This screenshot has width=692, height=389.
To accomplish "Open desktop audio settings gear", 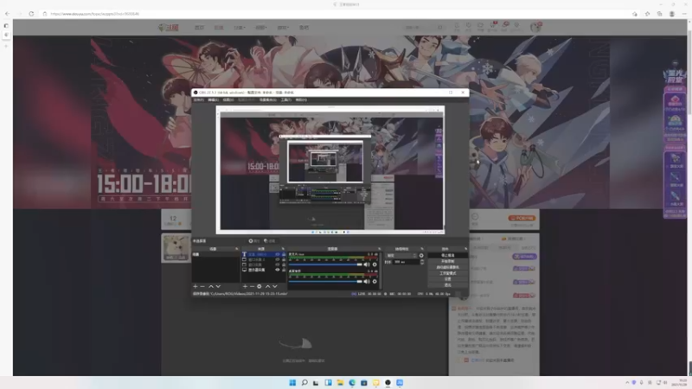I will tap(375, 282).
